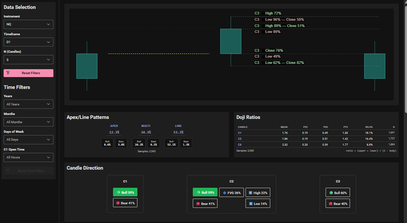407x223 pixels.
Task: Click the Doji Ratios ratio formula note
Action: tap(371, 151)
